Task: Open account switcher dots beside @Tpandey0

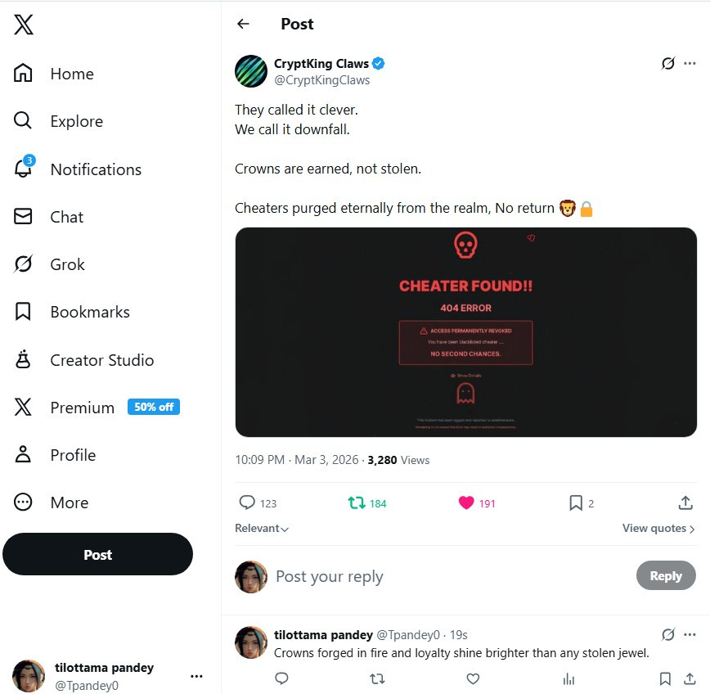Action: click(x=196, y=676)
